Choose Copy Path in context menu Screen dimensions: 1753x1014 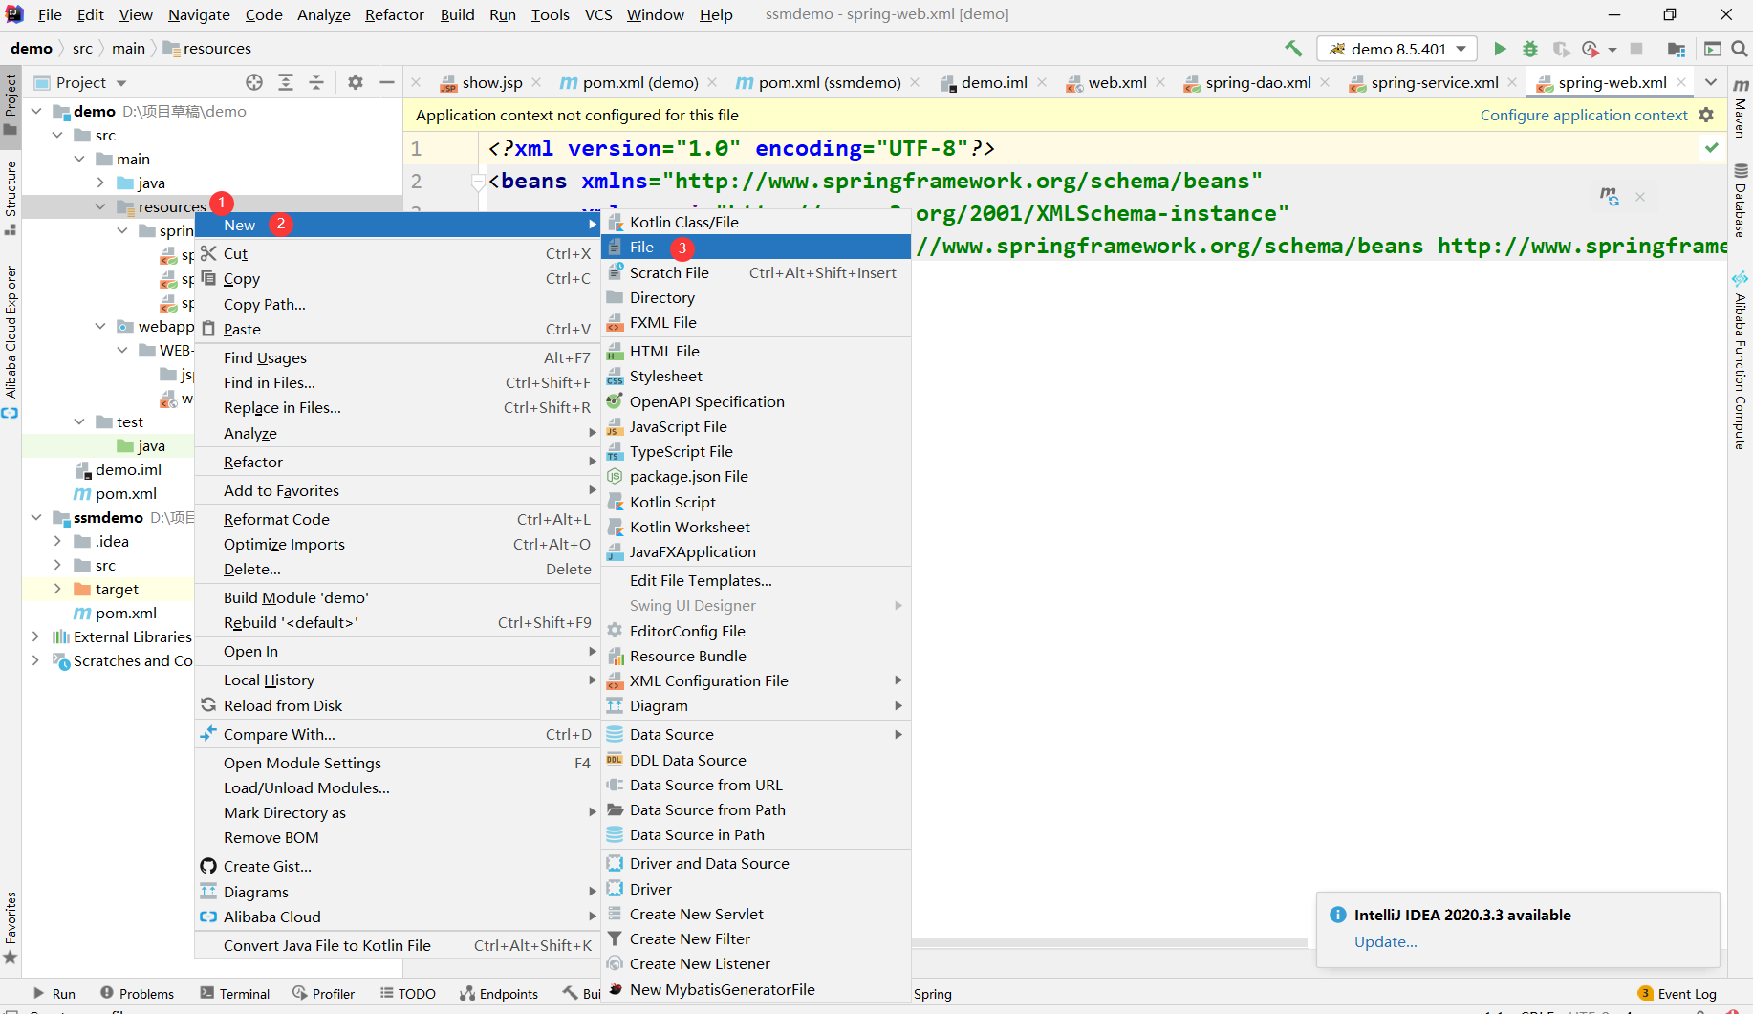pyautogui.click(x=397, y=304)
